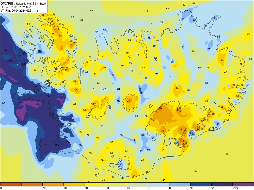Screen dimensions: 254x190
Task: Click the 'VT: Fim. 04.04.2024 00Z (+48 h)' line
Action: click(x=21, y=11)
